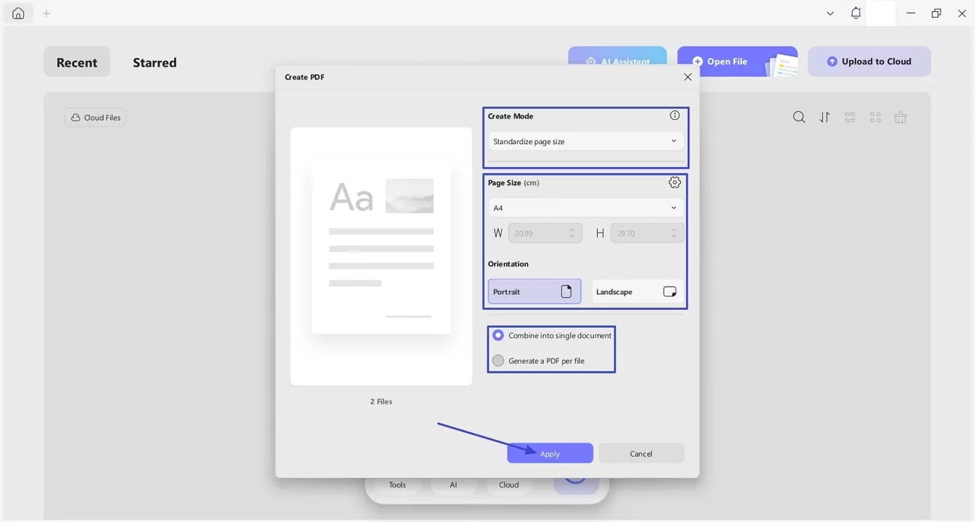Apply the Create PDF settings
This screenshot has width=975, height=522.
550,453
